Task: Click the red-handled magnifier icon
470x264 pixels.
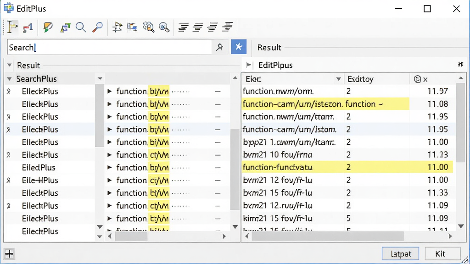Action: pos(97,27)
